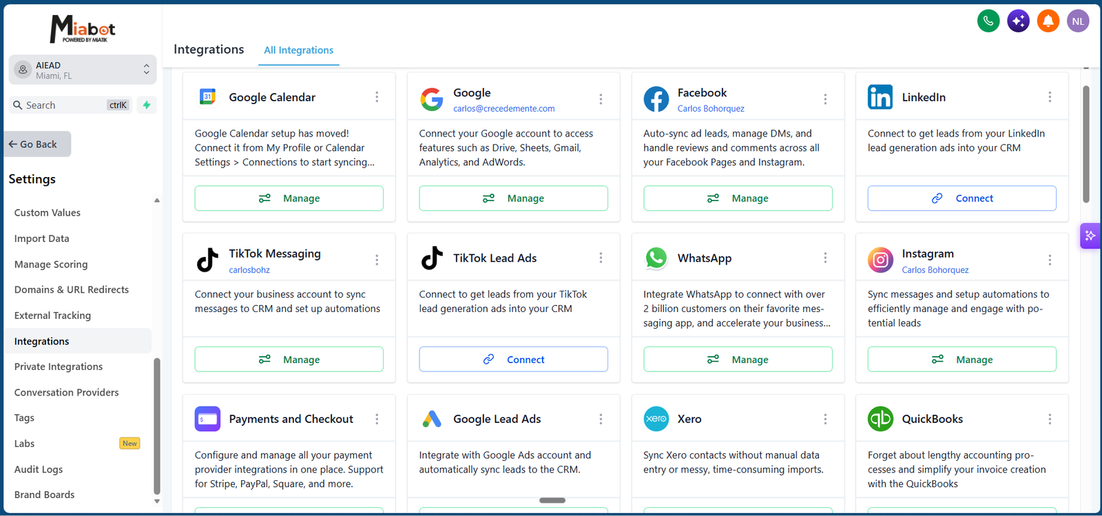The image size is (1102, 516).
Task: Open the Xero card three-dot menu
Action: (x=825, y=419)
